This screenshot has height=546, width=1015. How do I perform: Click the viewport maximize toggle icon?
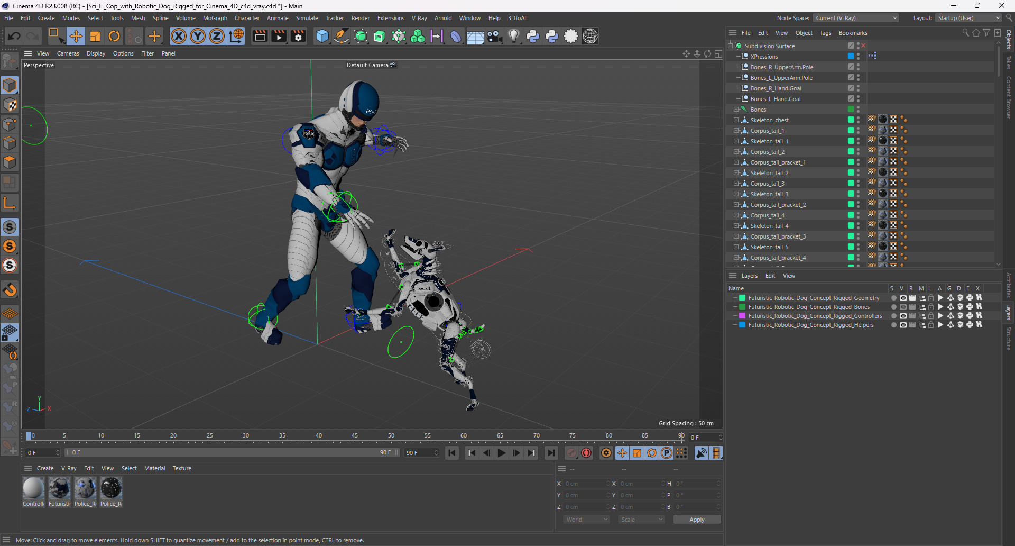tap(718, 53)
